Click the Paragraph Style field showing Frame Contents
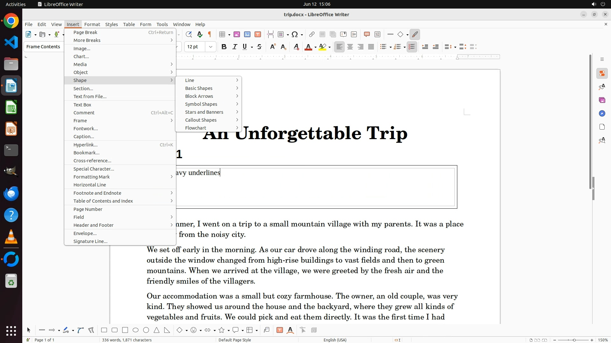 [x=44, y=47]
